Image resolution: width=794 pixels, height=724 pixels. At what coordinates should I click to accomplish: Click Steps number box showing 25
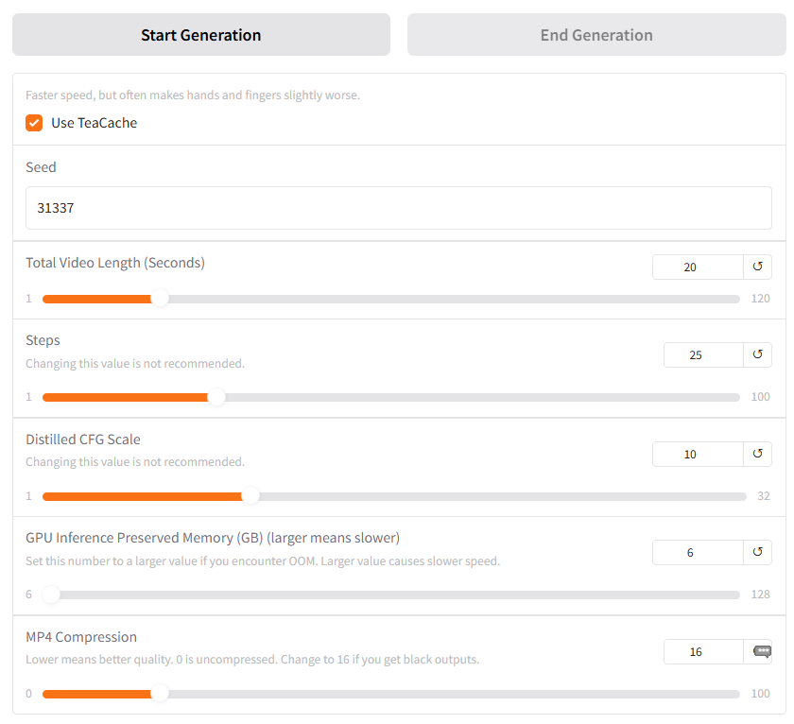(703, 354)
